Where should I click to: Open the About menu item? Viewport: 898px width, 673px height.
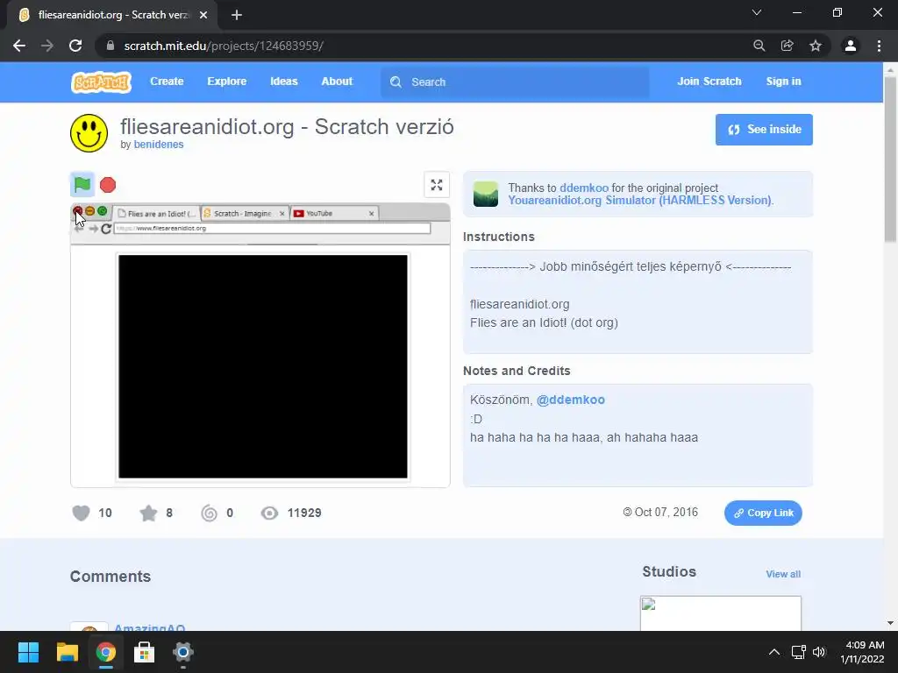point(337,81)
